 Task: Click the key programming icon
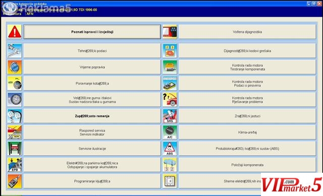[x=15, y=181]
